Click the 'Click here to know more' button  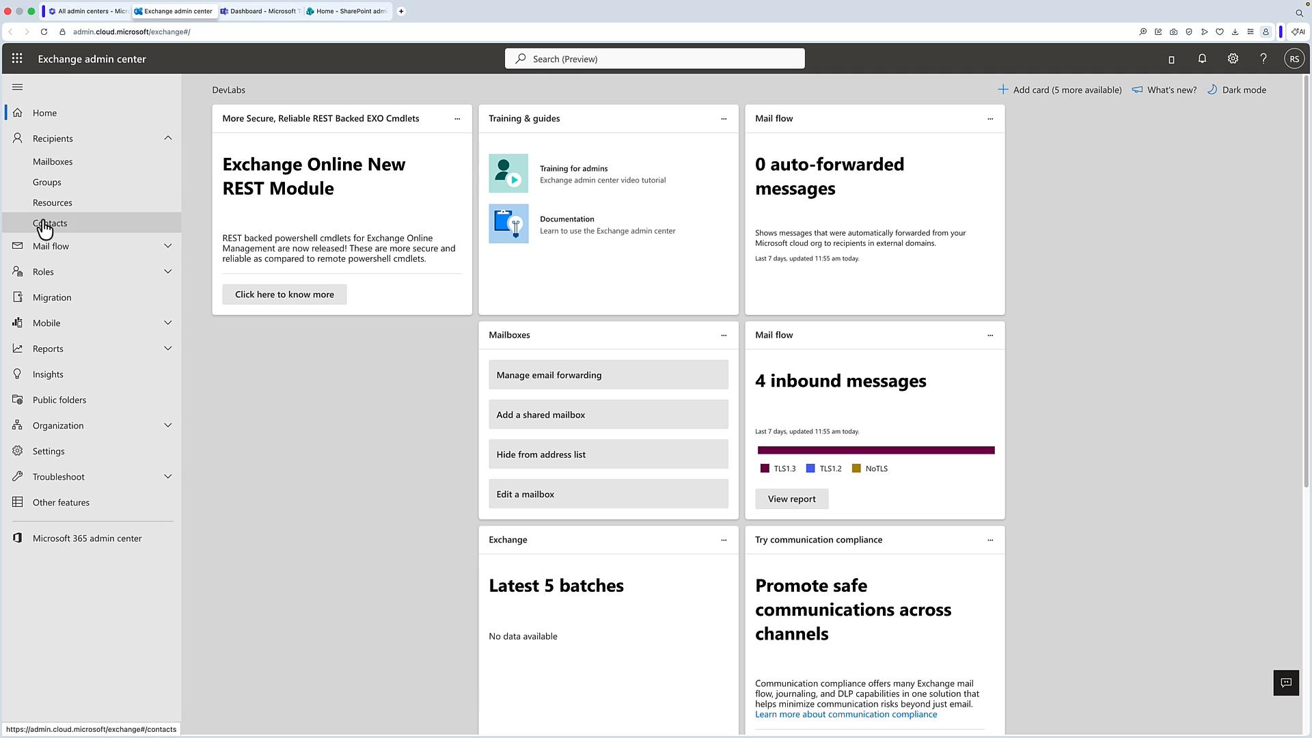tap(284, 295)
